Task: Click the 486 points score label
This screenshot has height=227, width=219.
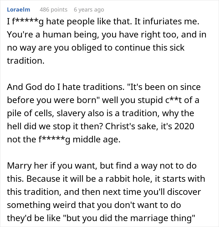Action: [53, 10]
